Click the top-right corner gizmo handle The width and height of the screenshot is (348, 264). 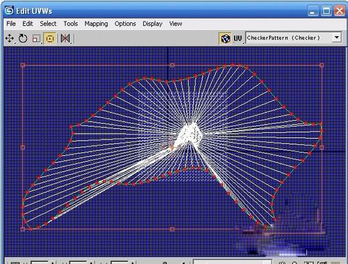pos(322,65)
